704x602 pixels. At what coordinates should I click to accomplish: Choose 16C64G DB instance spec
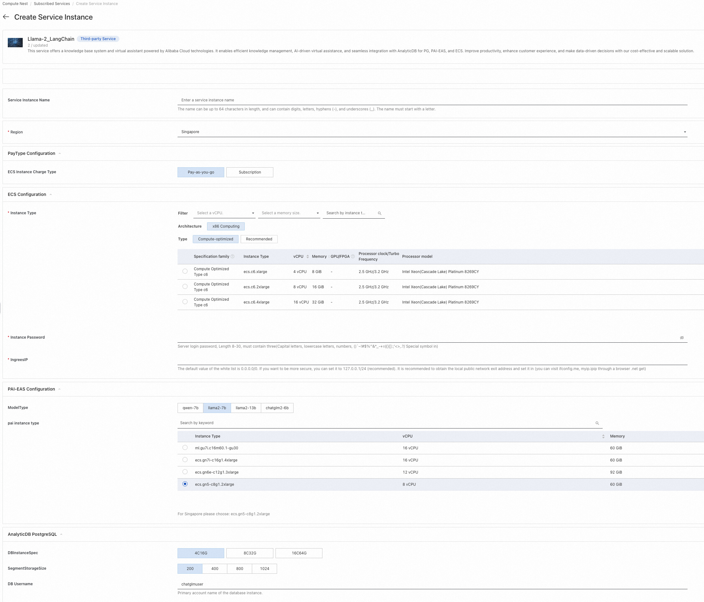tap(299, 553)
